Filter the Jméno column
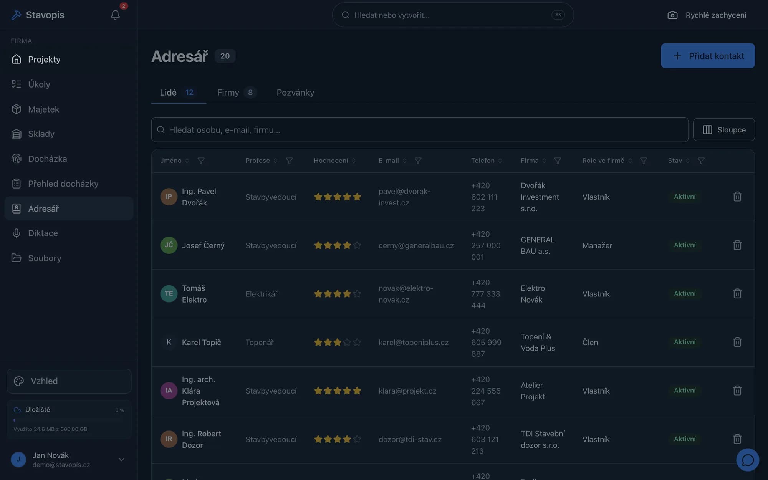 pos(201,161)
